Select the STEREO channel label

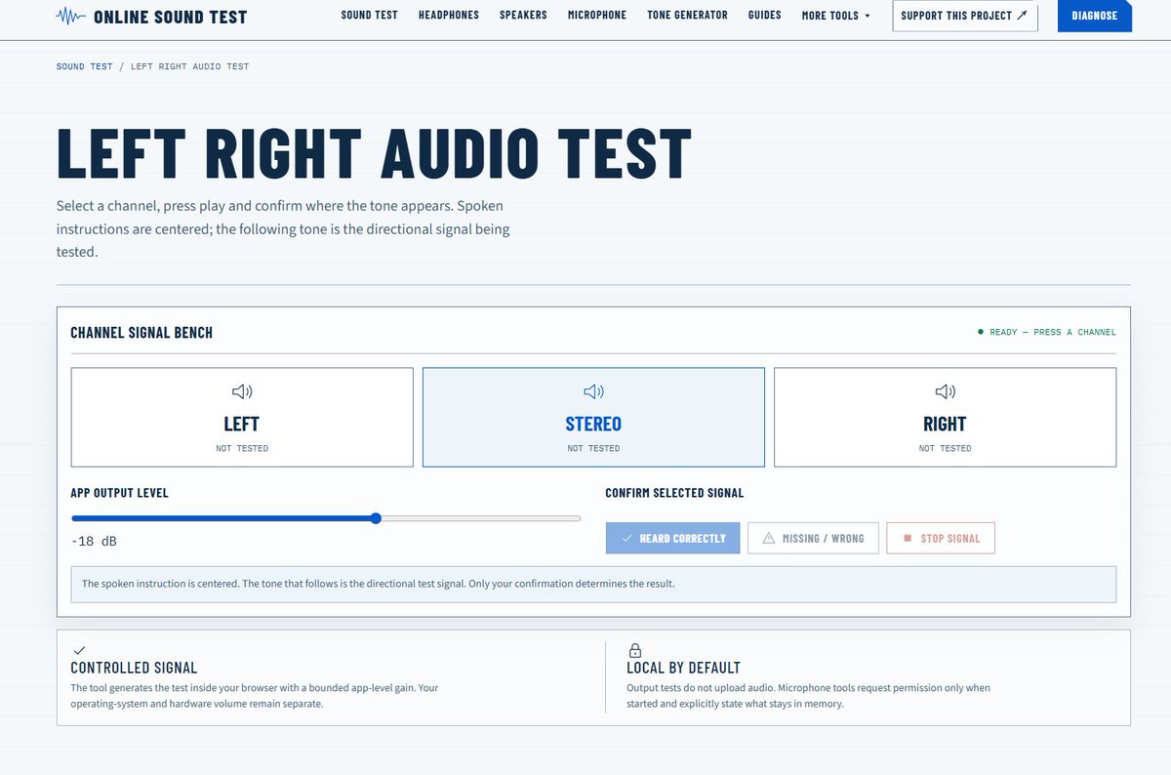(593, 424)
